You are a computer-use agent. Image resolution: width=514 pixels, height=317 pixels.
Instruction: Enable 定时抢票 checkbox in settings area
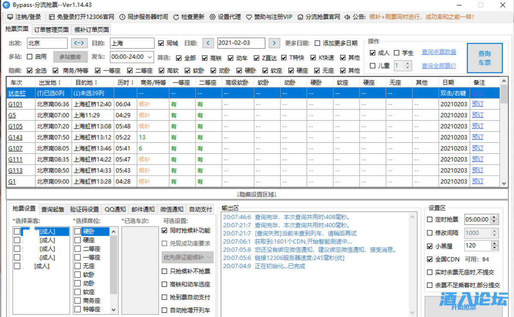430,219
